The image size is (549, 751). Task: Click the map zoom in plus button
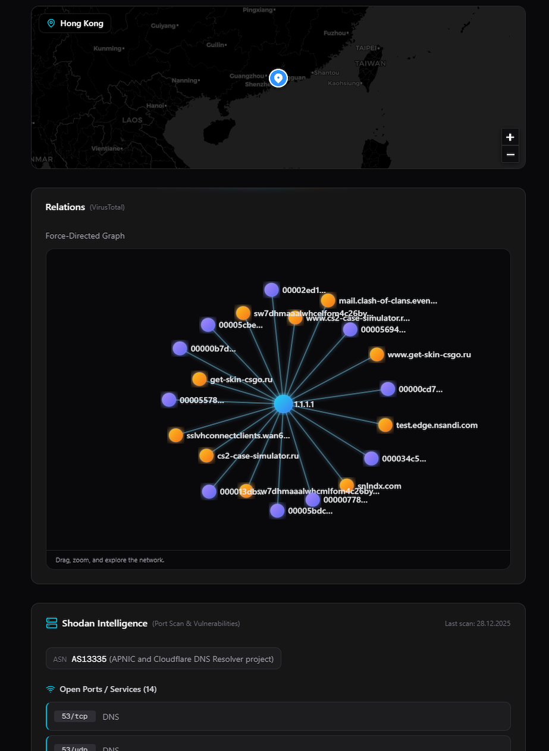pos(510,137)
